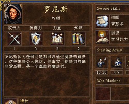Open the Learning skill book icon
Viewport: 129px width, 104px height.
[102, 37]
